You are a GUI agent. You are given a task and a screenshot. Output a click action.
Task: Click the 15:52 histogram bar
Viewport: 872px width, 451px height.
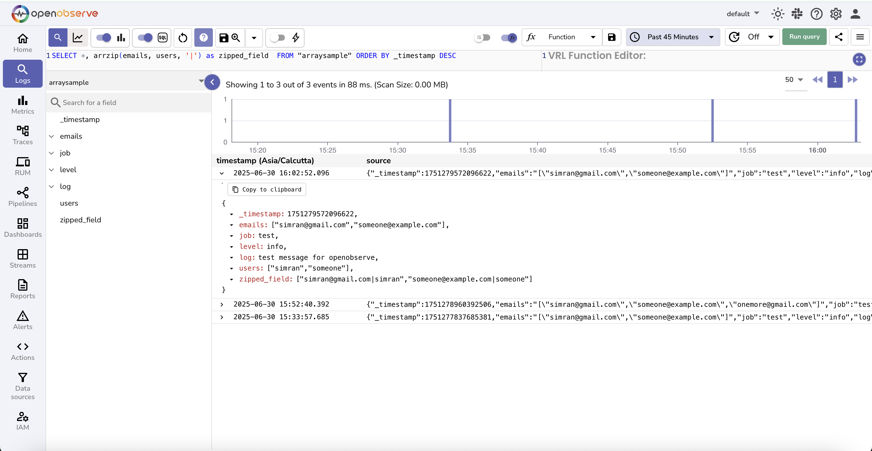(712, 121)
